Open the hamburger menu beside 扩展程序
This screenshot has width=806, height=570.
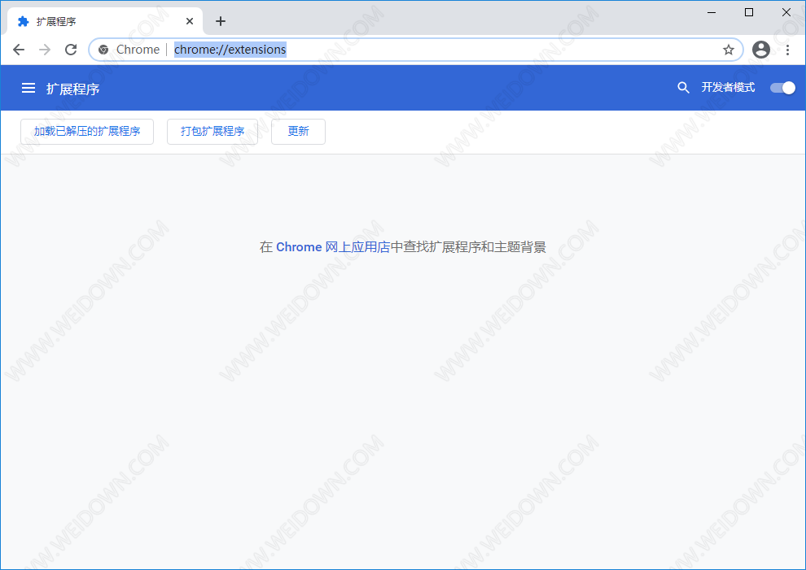coord(28,88)
